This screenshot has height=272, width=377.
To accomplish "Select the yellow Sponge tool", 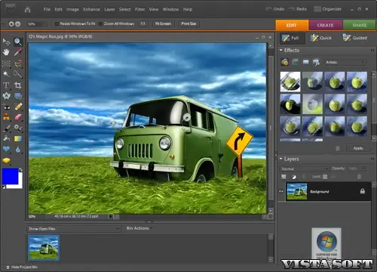I will (x=6, y=160).
